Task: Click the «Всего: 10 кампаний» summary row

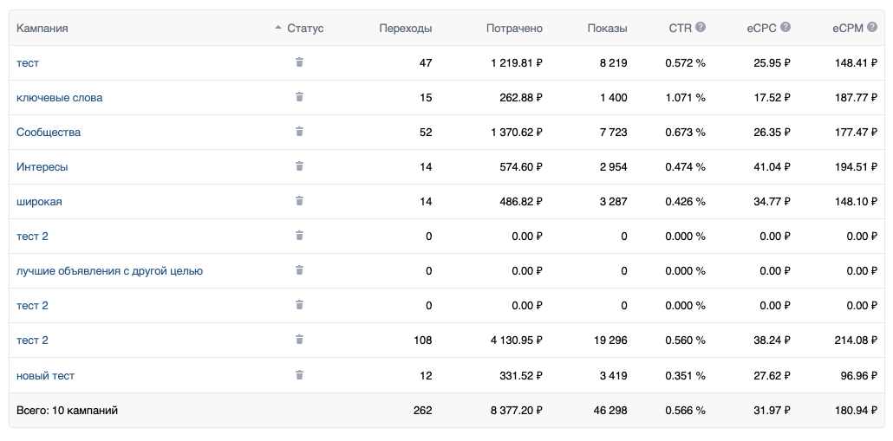Action: point(67,411)
